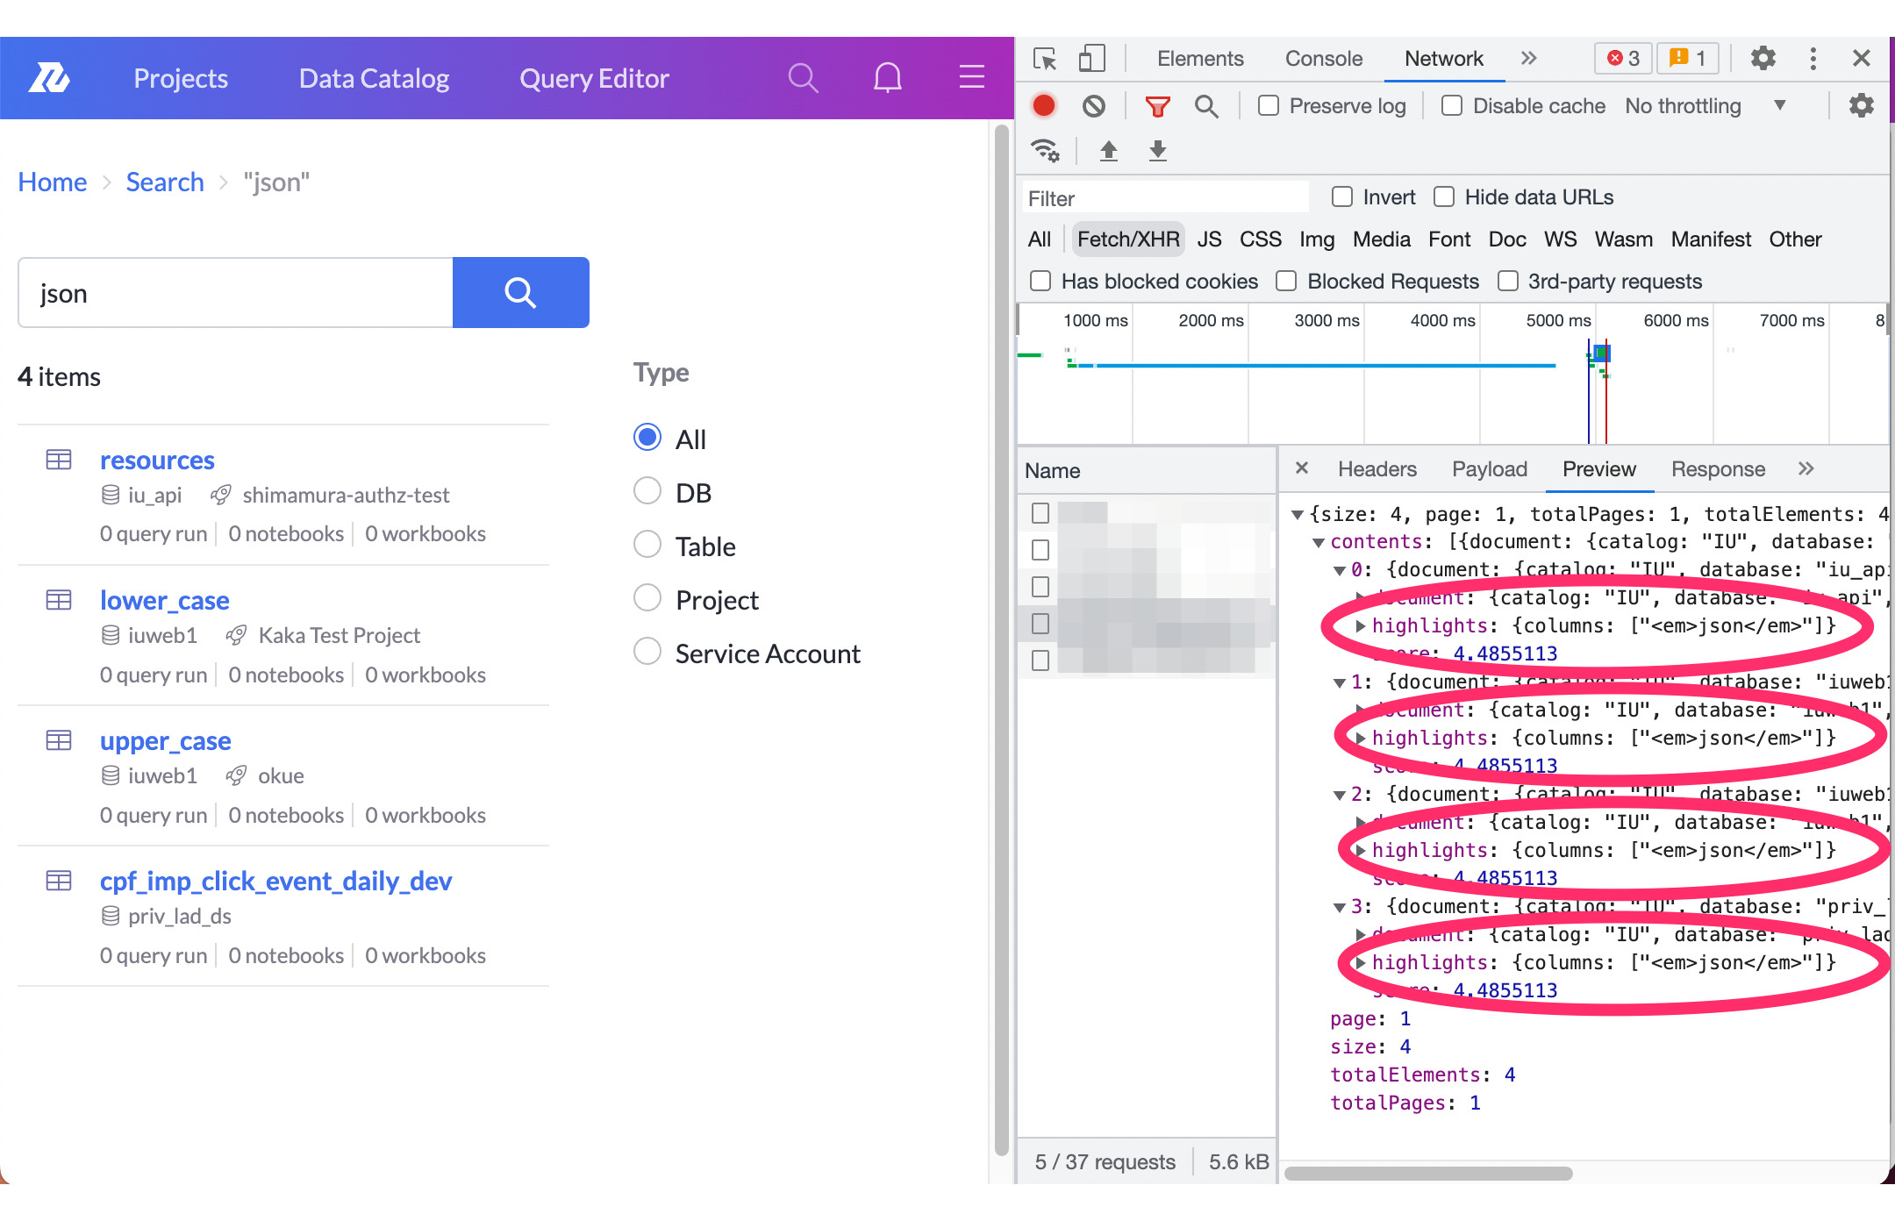
Task: Select the Table type radio button
Action: click(x=647, y=546)
